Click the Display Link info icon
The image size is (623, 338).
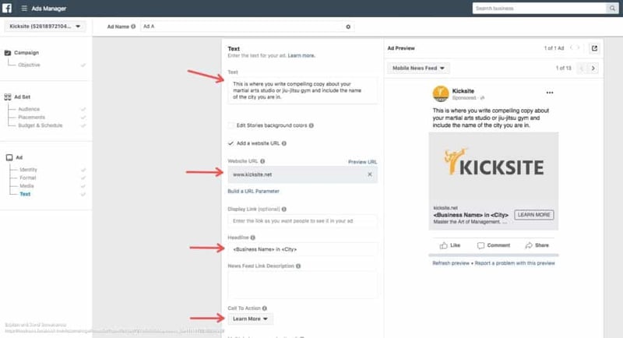pyautogui.click(x=284, y=209)
